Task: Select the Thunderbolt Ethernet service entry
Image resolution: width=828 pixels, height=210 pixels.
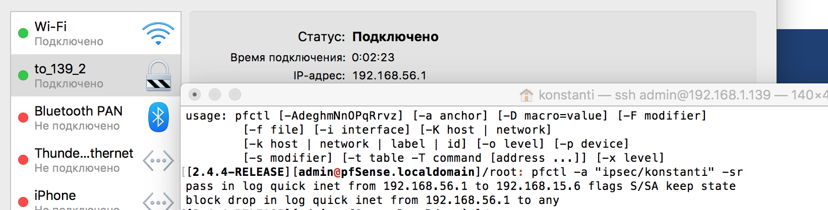Action: point(96,160)
